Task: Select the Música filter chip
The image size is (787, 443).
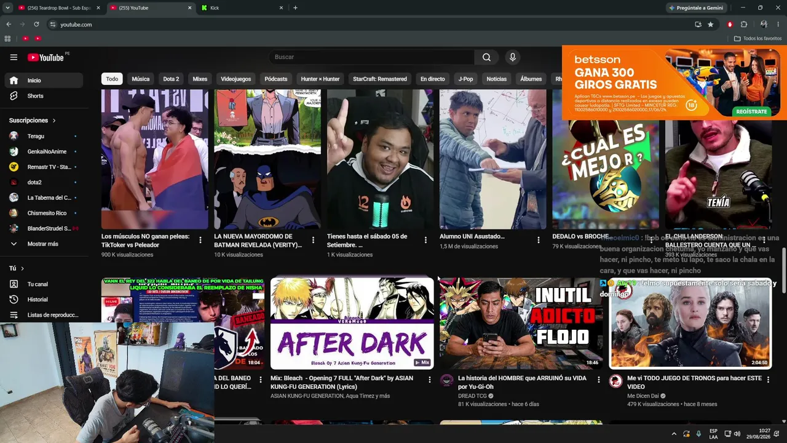Action: point(140,79)
